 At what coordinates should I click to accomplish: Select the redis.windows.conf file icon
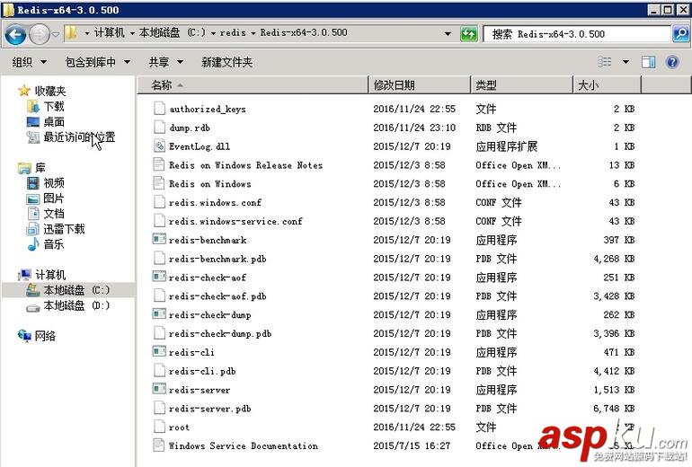click(x=159, y=202)
